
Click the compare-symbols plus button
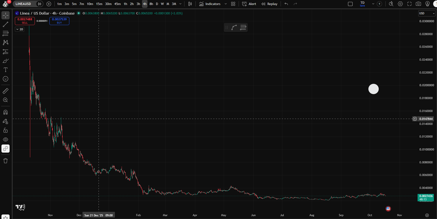click(x=49, y=4)
